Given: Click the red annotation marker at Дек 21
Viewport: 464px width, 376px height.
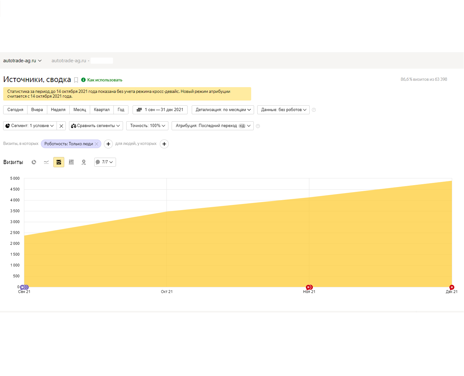Looking at the screenshot, I should click(x=452, y=287).
